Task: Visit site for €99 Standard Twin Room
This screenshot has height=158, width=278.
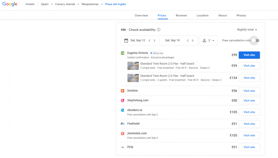Action: [x=249, y=66]
